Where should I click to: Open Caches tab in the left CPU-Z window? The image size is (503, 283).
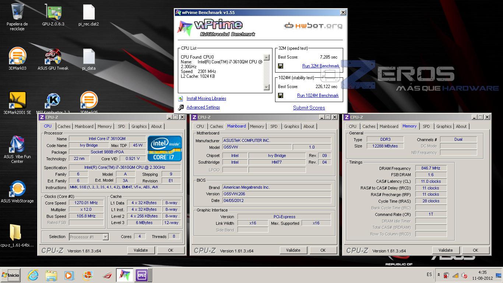(64, 126)
